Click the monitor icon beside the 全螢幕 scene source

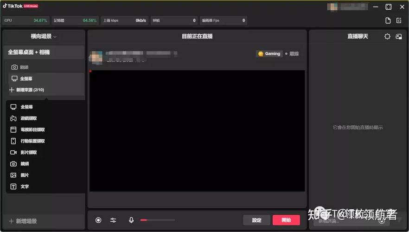pyautogui.click(x=15, y=78)
